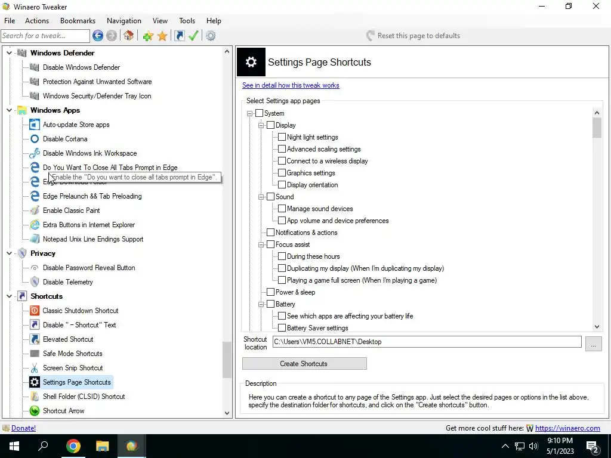Collapse the Battery node in settings list
The width and height of the screenshot is (611, 458).
(x=261, y=304)
